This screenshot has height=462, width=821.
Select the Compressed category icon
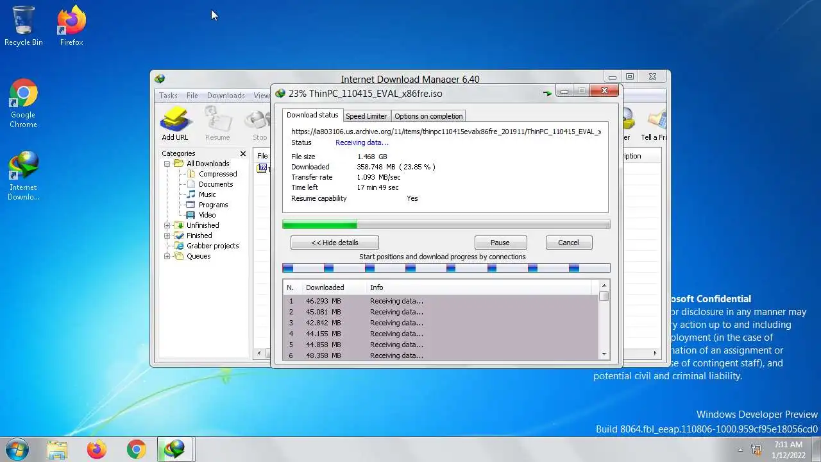(191, 174)
